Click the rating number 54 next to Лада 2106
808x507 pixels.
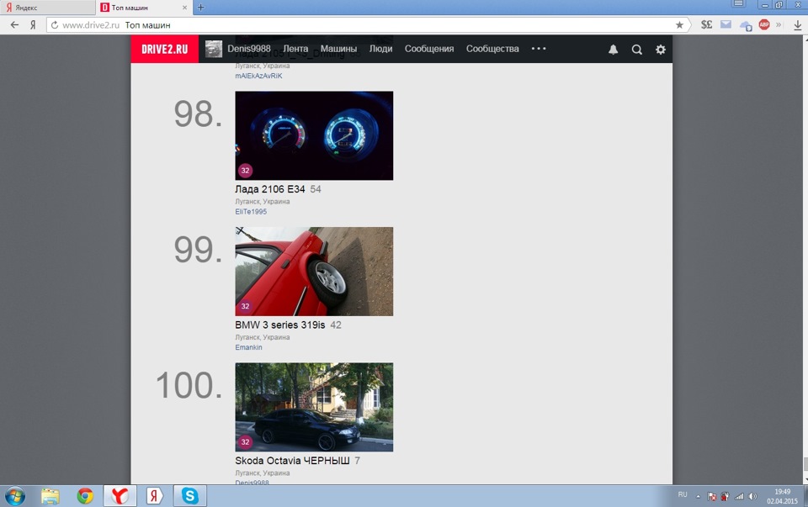316,189
